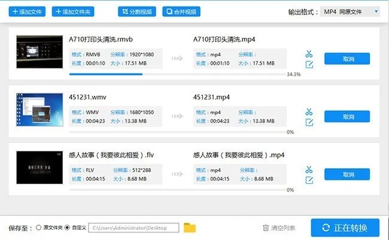Open the 分割视频 tool

click(x=137, y=11)
